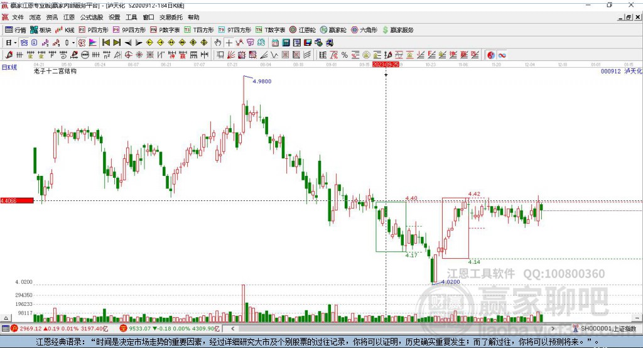
Task: Switch to the K线 chart view
Action: 65,30
